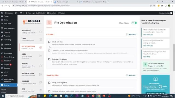Open the updates counter in admin bar
The width and height of the screenshot is (175, 98).
[17, 13]
